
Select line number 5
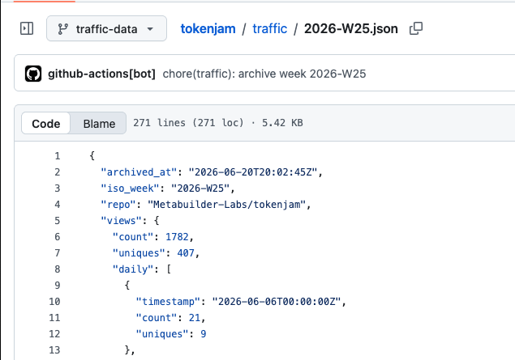[x=58, y=221]
